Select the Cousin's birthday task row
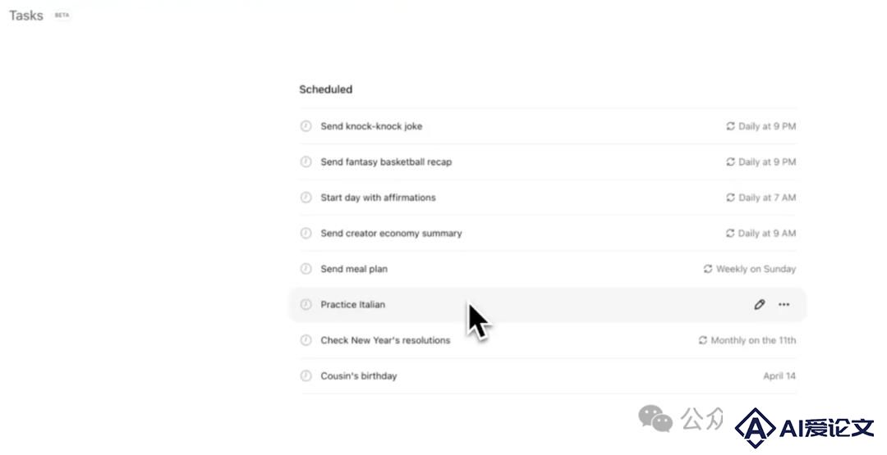Screen dimensions: 887x455 (x=548, y=376)
